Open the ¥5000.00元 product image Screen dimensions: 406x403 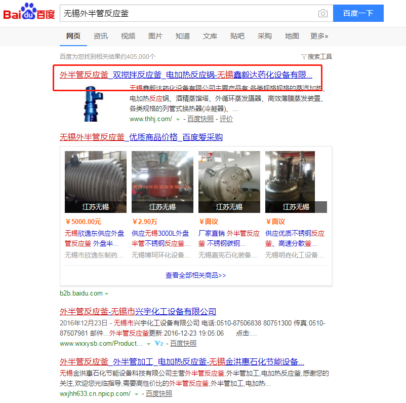click(96, 182)
